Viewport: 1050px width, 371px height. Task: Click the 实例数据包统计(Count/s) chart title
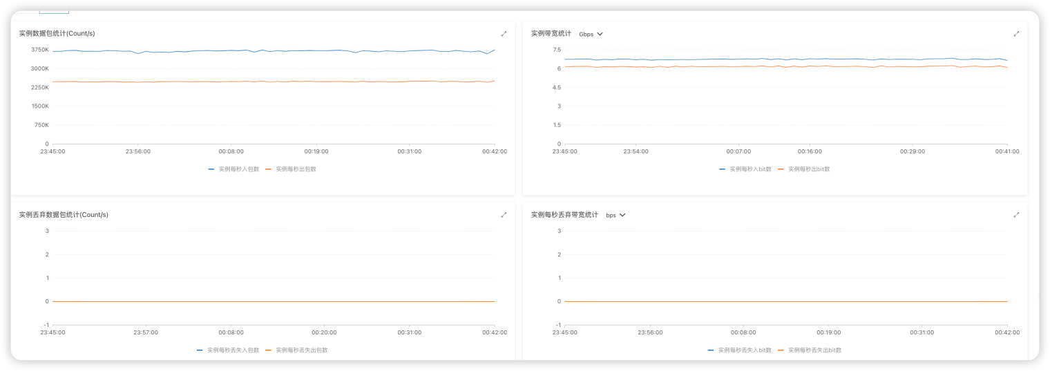coord(57,34)
